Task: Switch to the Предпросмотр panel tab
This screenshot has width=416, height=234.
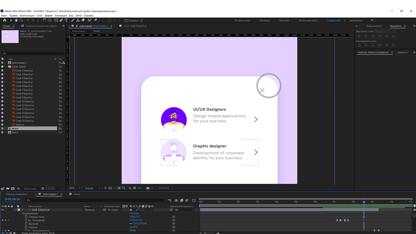Action: point(374,26)
